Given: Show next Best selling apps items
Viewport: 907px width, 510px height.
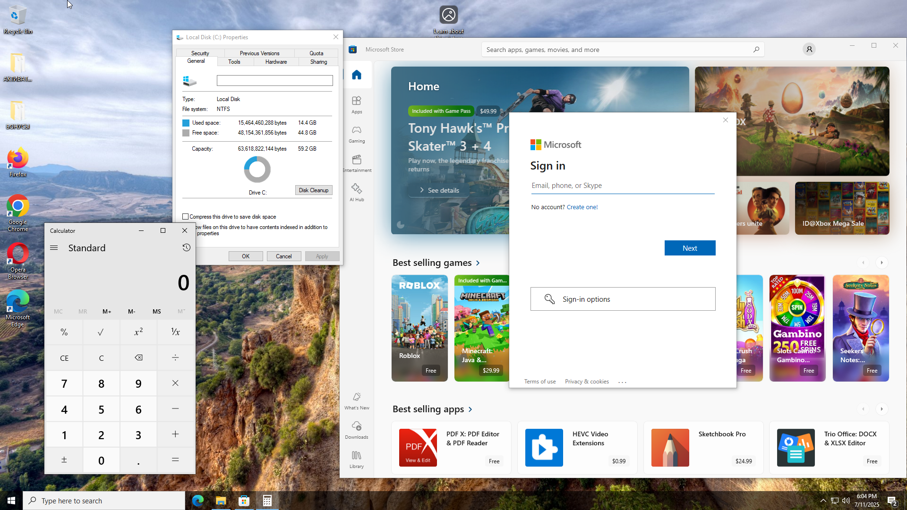Looking at the screenshot, I should 881,409.
